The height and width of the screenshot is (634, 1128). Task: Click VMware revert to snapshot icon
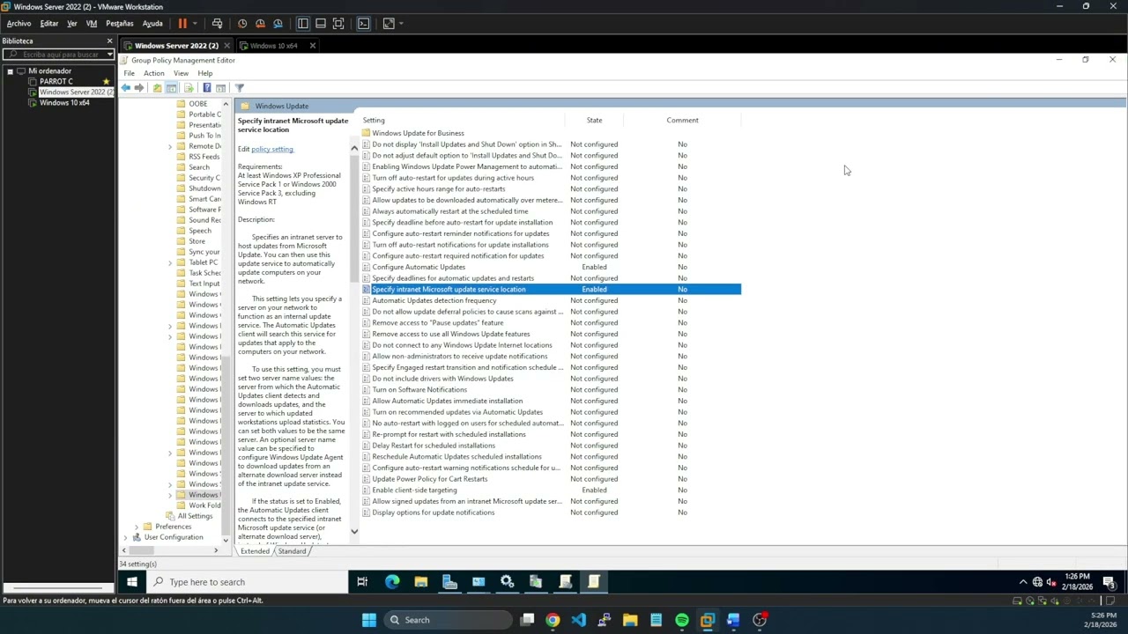tap(260, 24)
